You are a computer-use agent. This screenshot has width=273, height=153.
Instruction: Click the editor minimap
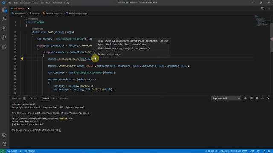(262, 20)
